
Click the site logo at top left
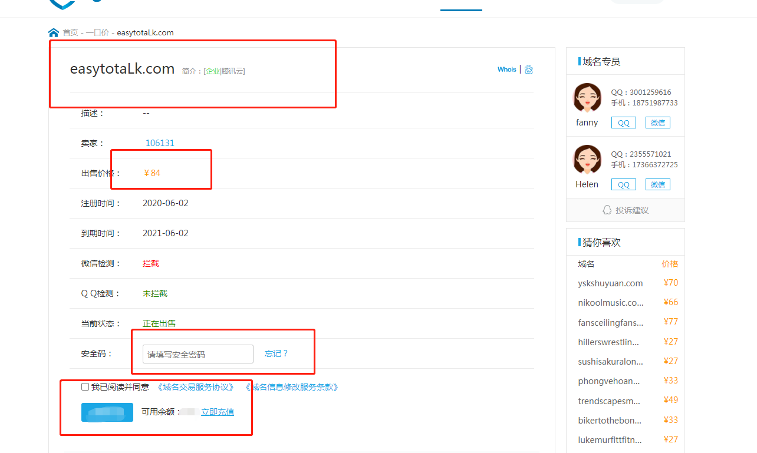(x=62, y=3)
